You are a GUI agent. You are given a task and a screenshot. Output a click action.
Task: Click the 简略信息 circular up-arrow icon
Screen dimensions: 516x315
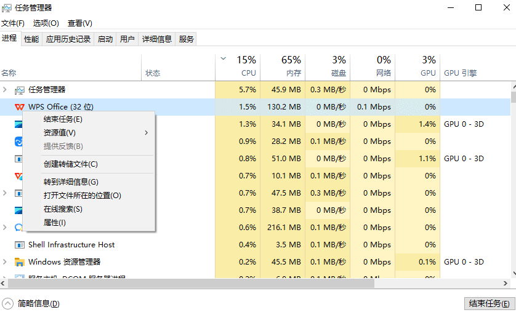tap(7, 303)
